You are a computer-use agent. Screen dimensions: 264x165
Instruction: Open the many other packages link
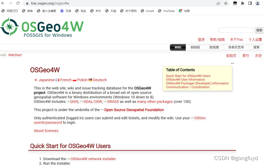point(155,101)
